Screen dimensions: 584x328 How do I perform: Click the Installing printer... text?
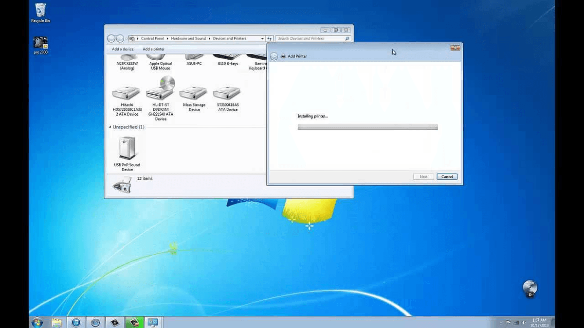pos(312,116)
